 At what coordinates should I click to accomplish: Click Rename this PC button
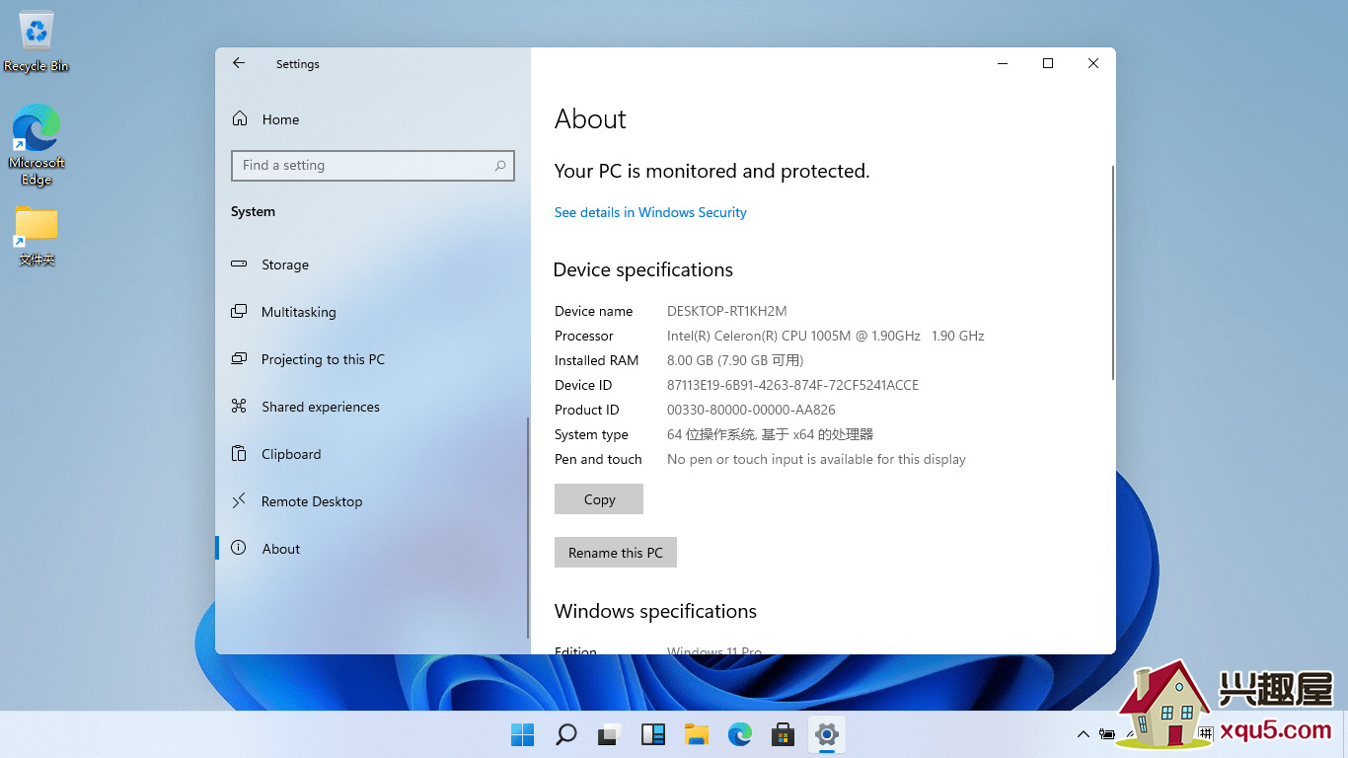616,553
